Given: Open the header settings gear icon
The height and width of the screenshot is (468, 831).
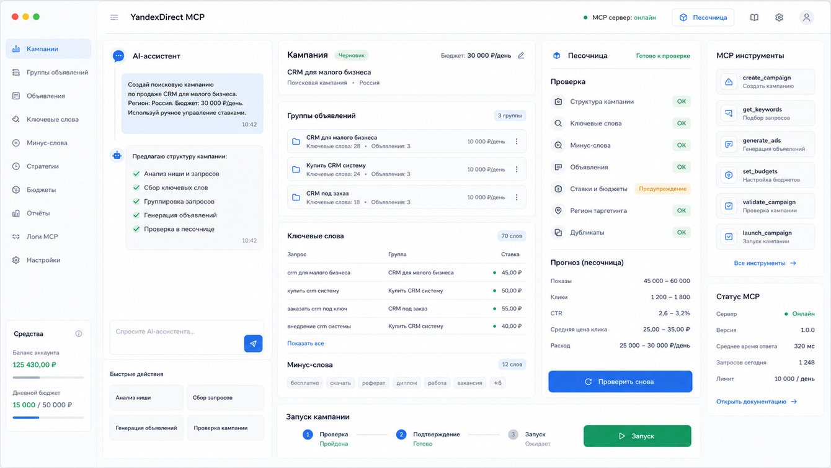Looking at the screenshot, I should [x=780, y=17].
